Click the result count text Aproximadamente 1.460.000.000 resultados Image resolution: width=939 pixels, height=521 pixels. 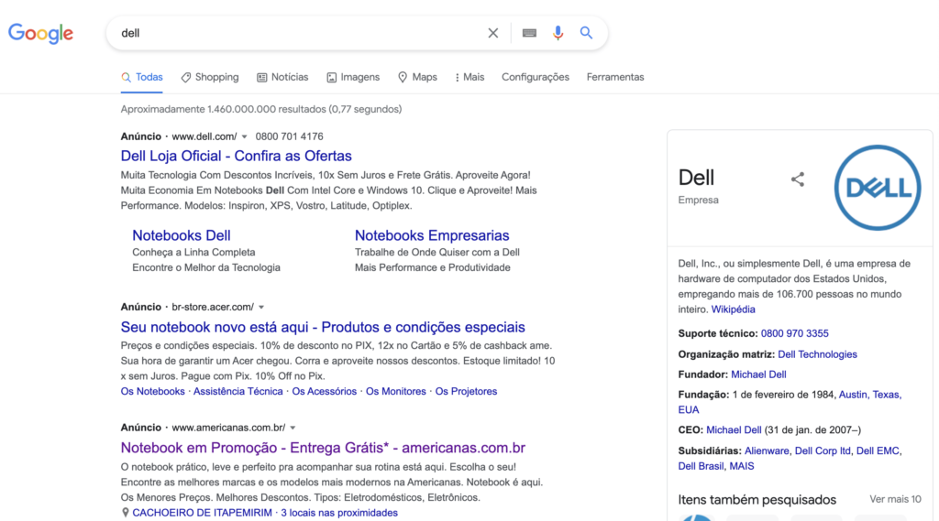point(261,110)
